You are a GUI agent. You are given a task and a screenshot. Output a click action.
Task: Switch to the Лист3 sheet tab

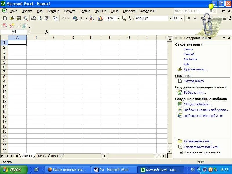pos(55,156)
